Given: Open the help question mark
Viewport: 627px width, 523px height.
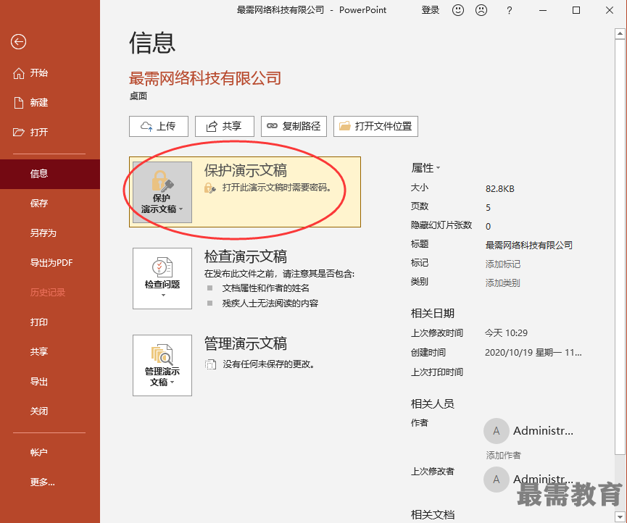Looking at the screenshot, I should 509,10.
